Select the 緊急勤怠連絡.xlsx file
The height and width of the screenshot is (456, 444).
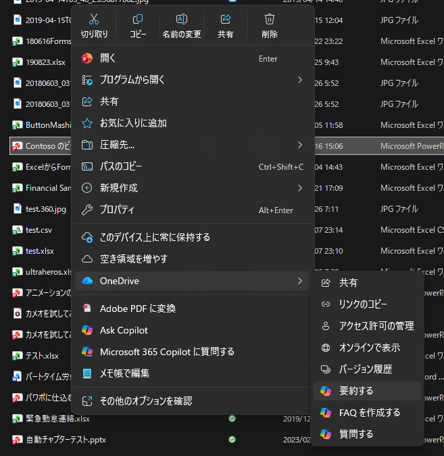click(57, 419)
